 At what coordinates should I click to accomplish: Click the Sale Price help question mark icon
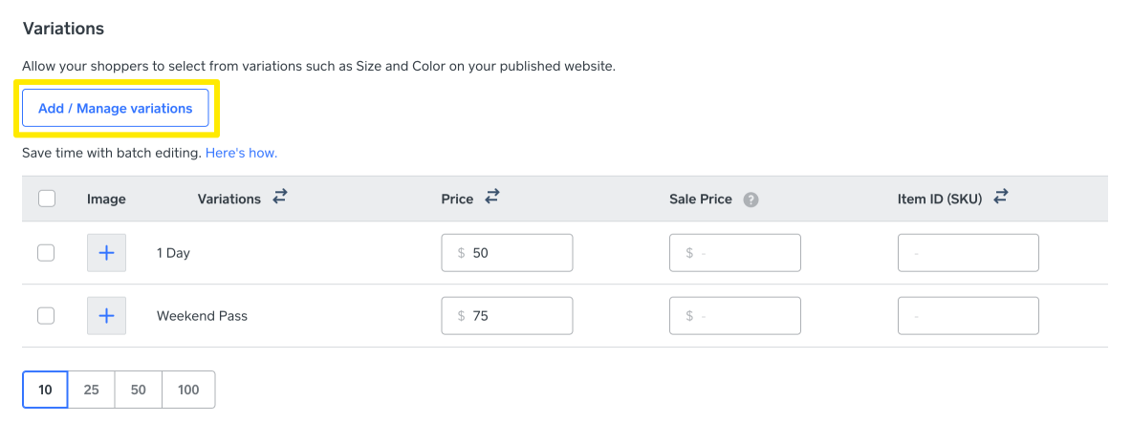pos(751,200)
